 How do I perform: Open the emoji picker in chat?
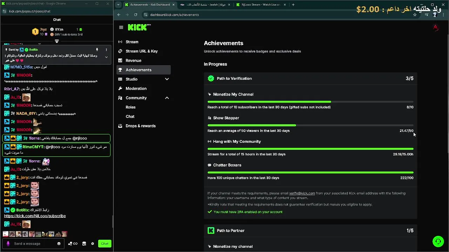pyautogui.click(x=59, y=244)
